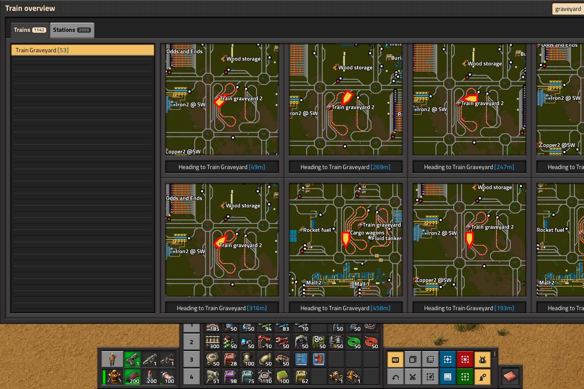Open the train heading to Graveyard [247m]
584x389 pixels.
(469, 167)
